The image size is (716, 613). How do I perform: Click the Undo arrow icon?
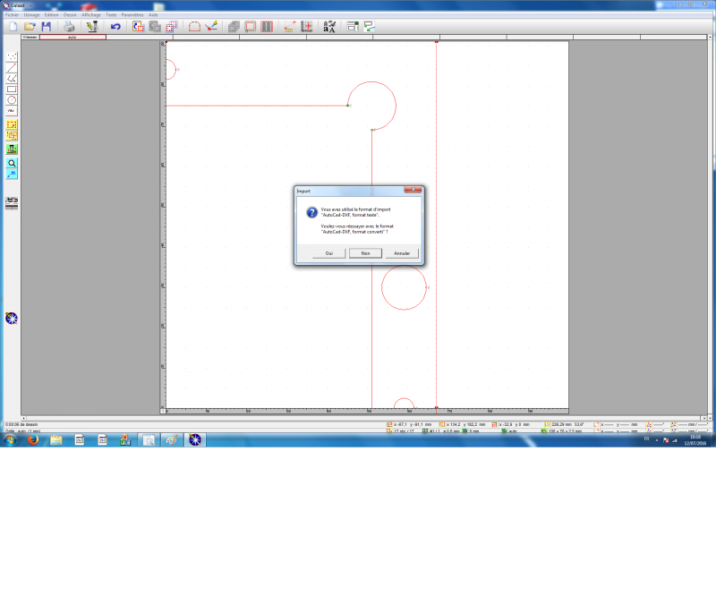115,27
